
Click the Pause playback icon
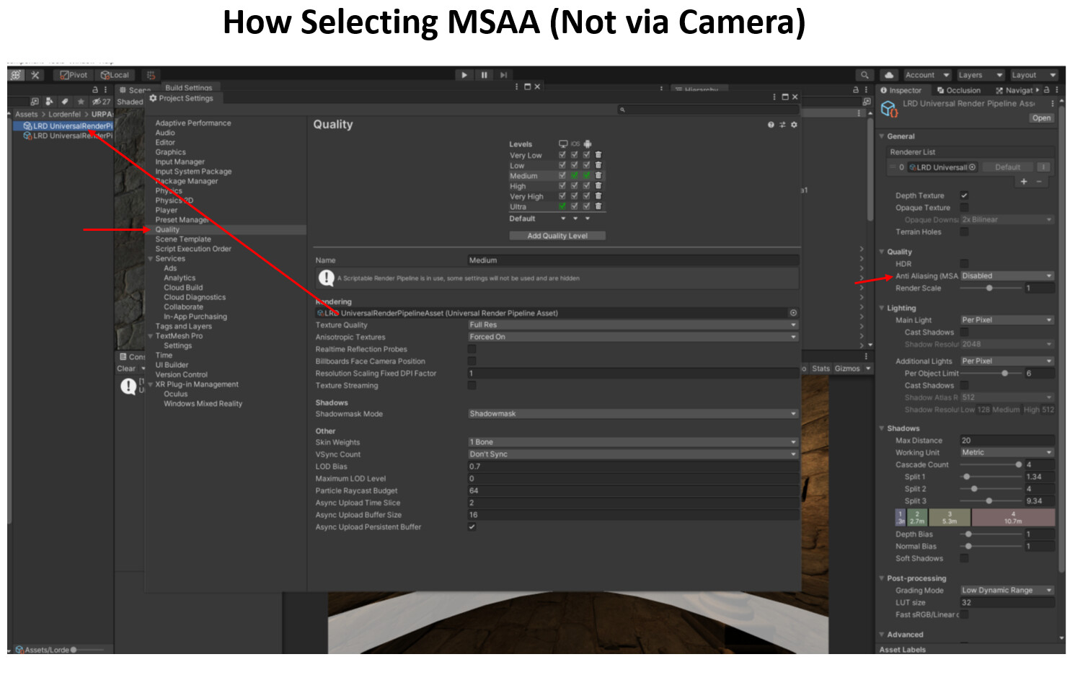coord(483,74)
